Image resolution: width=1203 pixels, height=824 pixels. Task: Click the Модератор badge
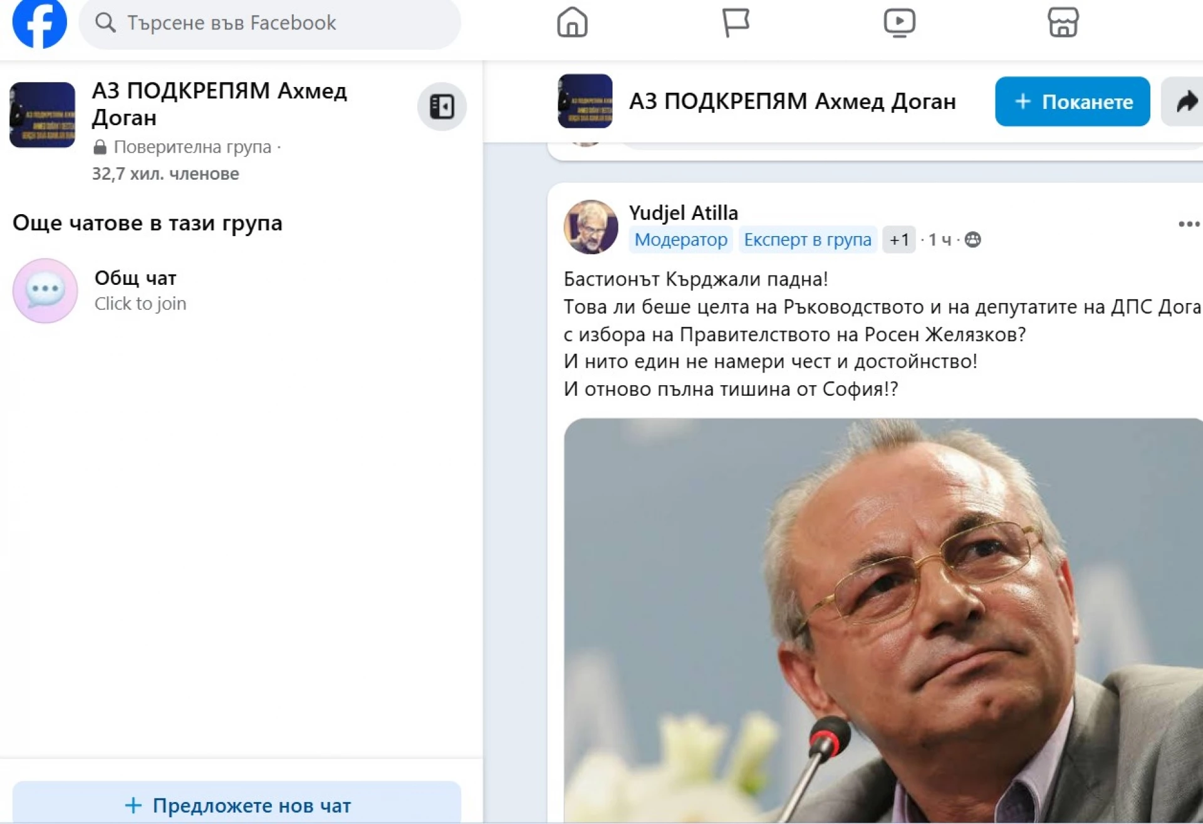(x=680, y=240)
